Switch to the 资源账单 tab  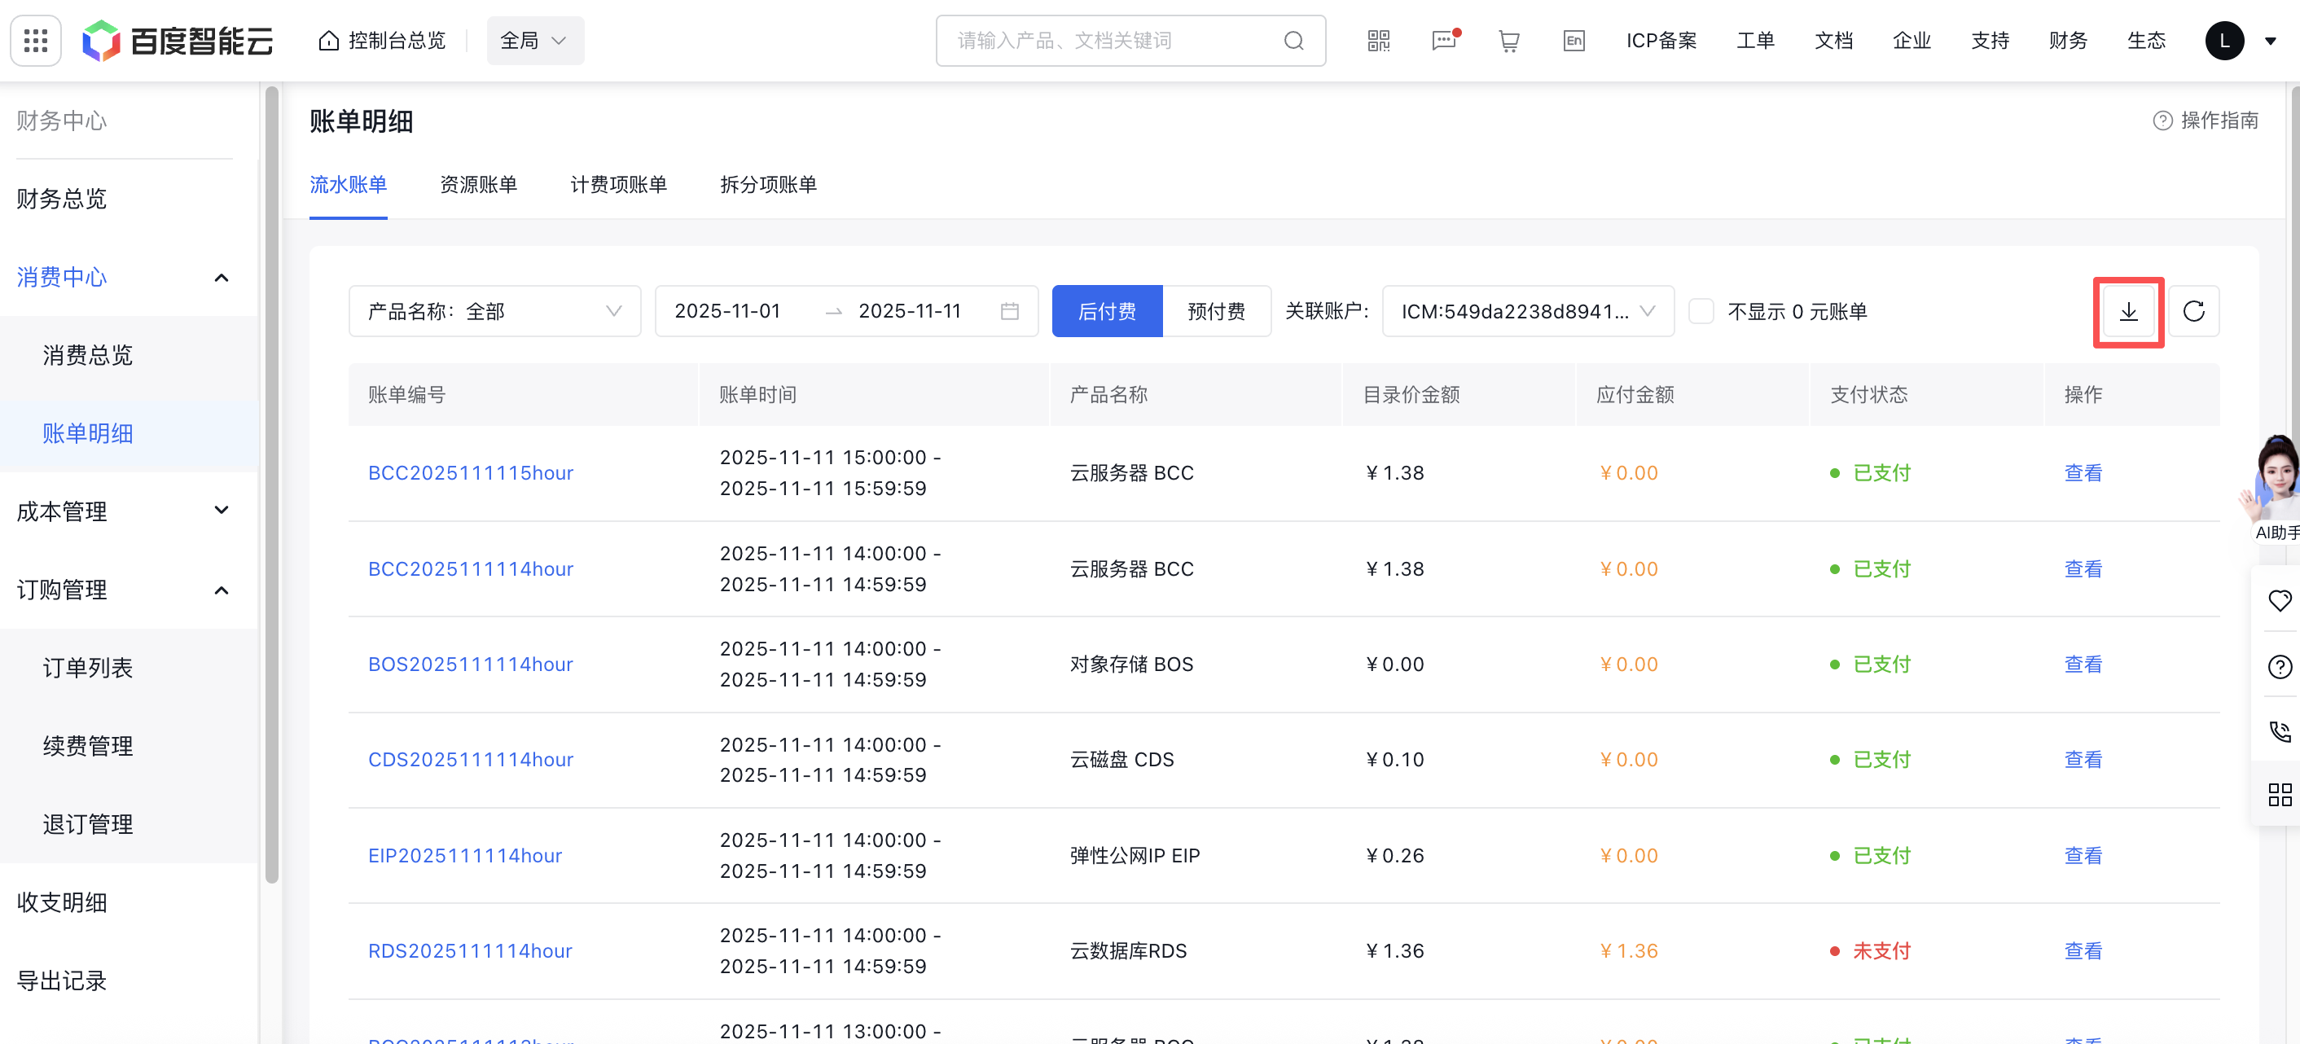click(x=478, y=185)
